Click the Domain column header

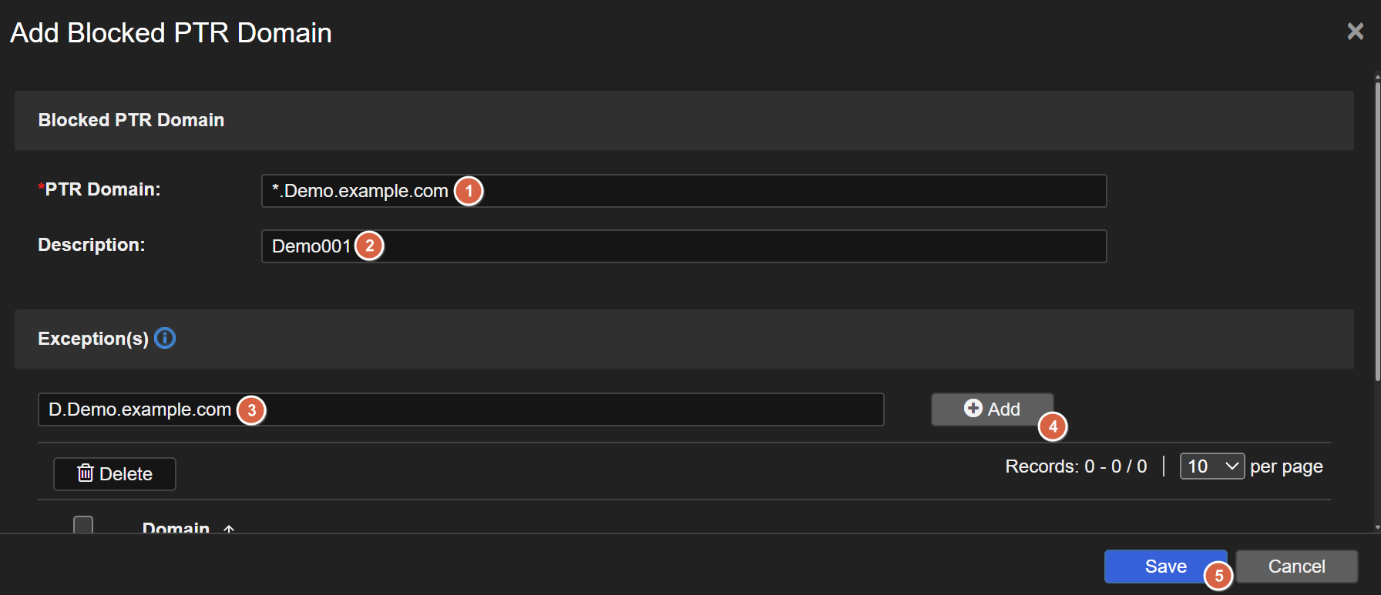coord(176,528)
